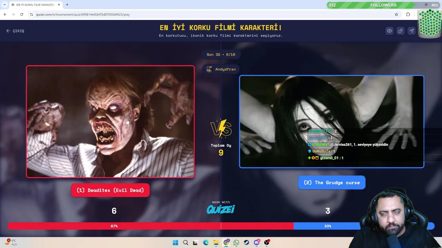Open the tab search dropdown arrow

point(4,5)
